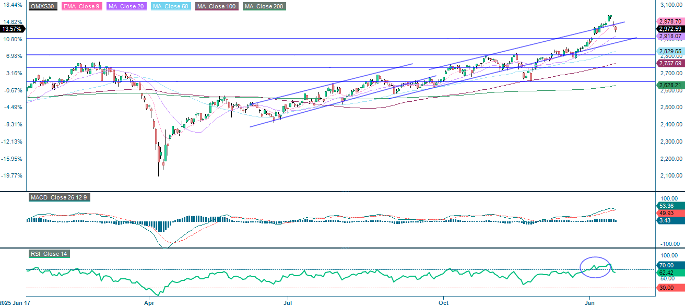The height and width of the screenshot is (307, 685).
Task: Click the MA Close 200 indicator badge
Action: tap(264, 7)
